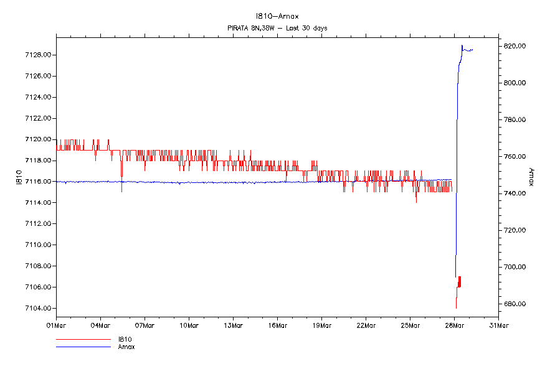Click the Amax text in the legend
The width and height of the screenshot is (555, 392).
click(x=126, y=347)
